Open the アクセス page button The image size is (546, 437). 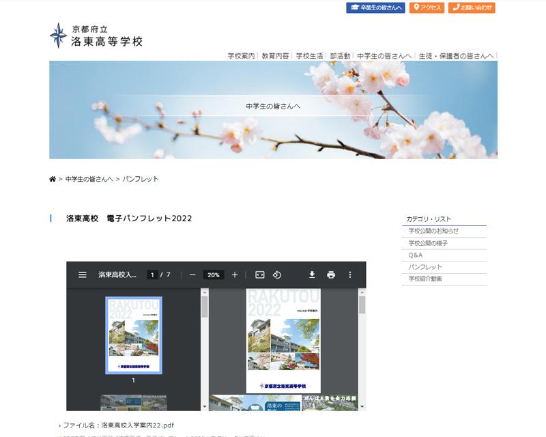point(428,8)
